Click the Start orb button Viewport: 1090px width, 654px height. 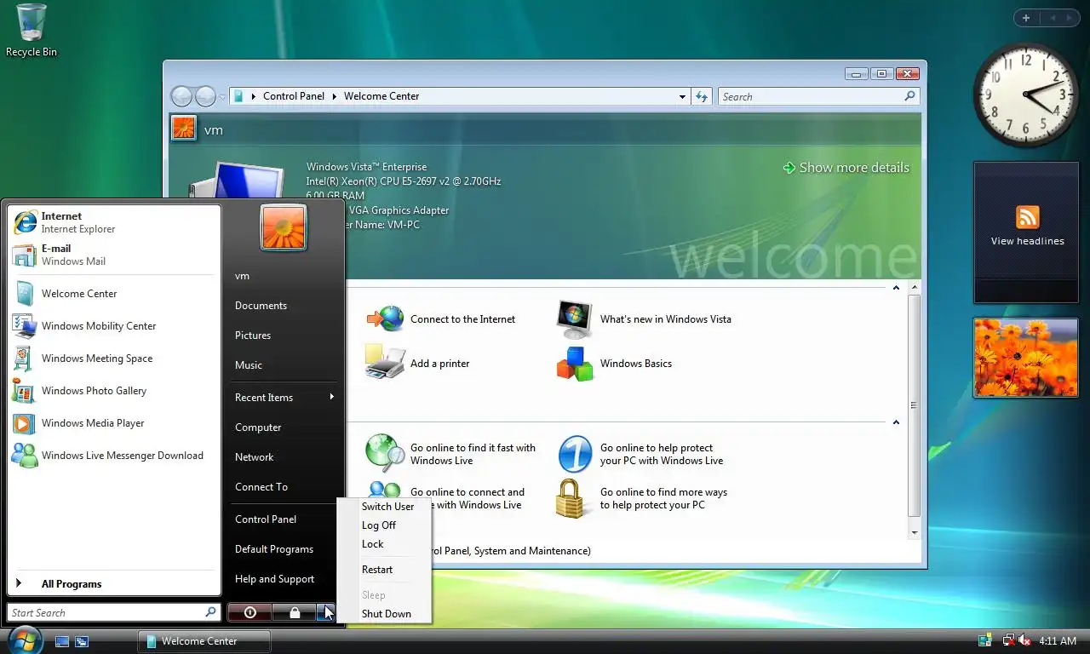(x=26, y=640)
